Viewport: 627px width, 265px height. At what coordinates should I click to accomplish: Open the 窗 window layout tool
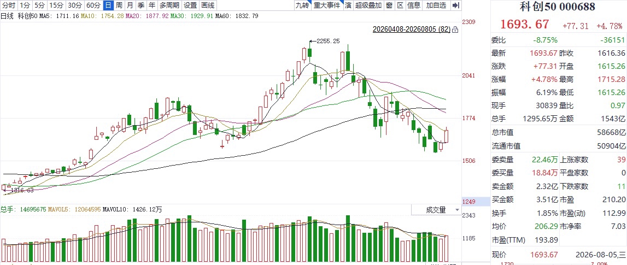point(388,5)
